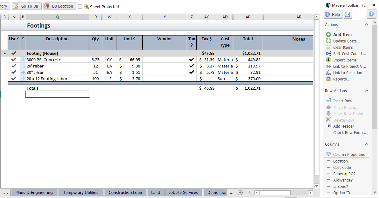Click the row arrow beside 3000 PSI Concrete
Screen dimensions: 379x198
click(23, 60)
